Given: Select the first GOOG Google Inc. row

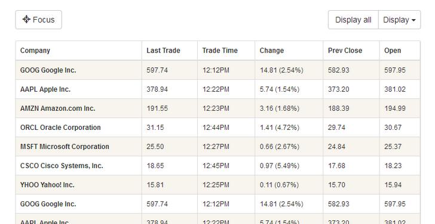Looking at the screenshot, I should click(x=218, y=70).
